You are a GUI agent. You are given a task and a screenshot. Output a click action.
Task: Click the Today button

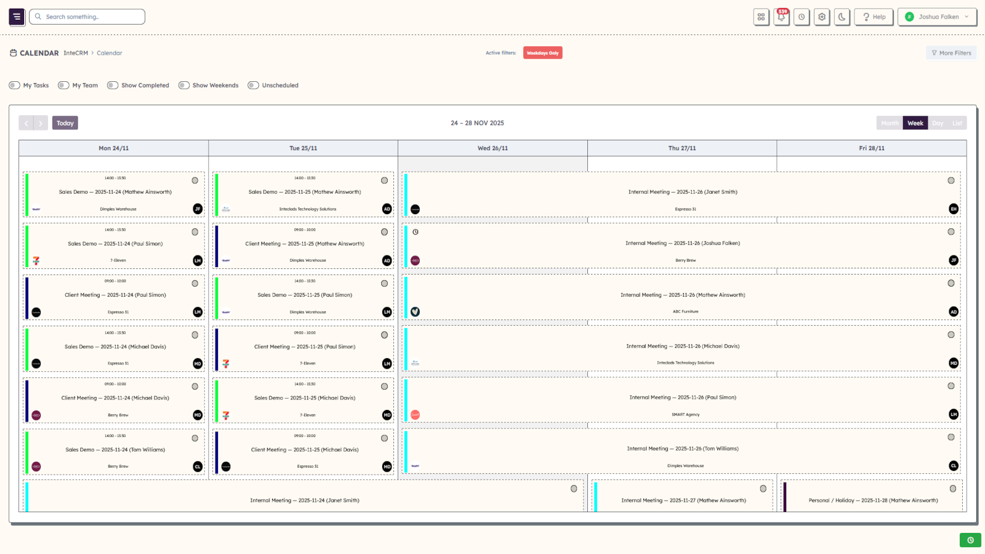point(65,122)
